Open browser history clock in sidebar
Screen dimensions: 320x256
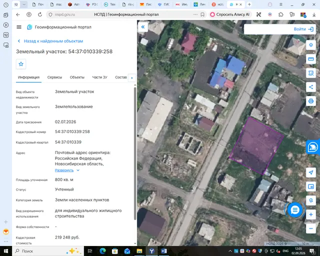coord(6,4)
